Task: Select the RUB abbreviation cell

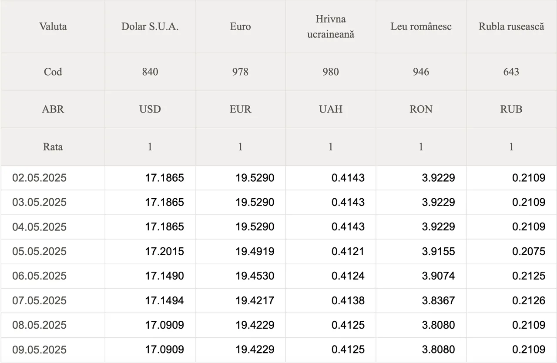Action: (x=511, y=109)
